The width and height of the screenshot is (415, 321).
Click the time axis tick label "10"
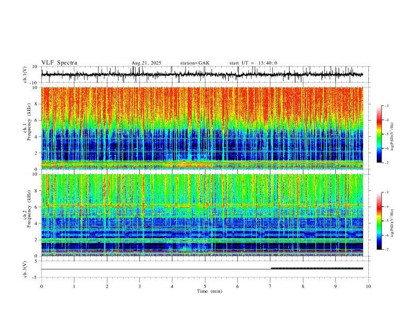368,286
